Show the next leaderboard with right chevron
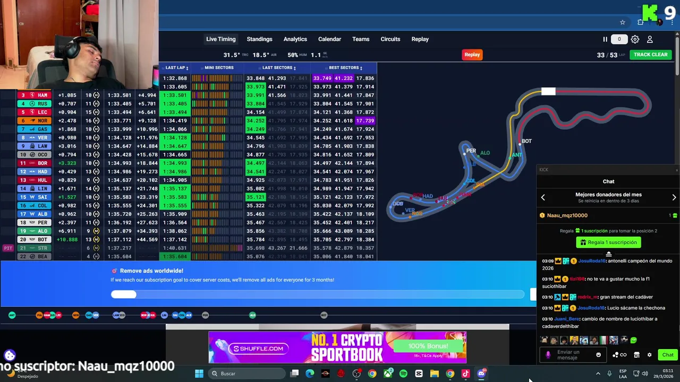The width and height of the screenshot is (680, 382). click(674, 197)
